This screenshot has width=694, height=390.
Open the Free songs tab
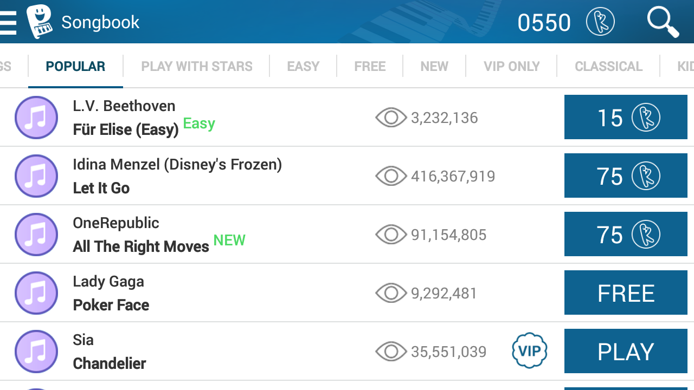coord(370,67)
